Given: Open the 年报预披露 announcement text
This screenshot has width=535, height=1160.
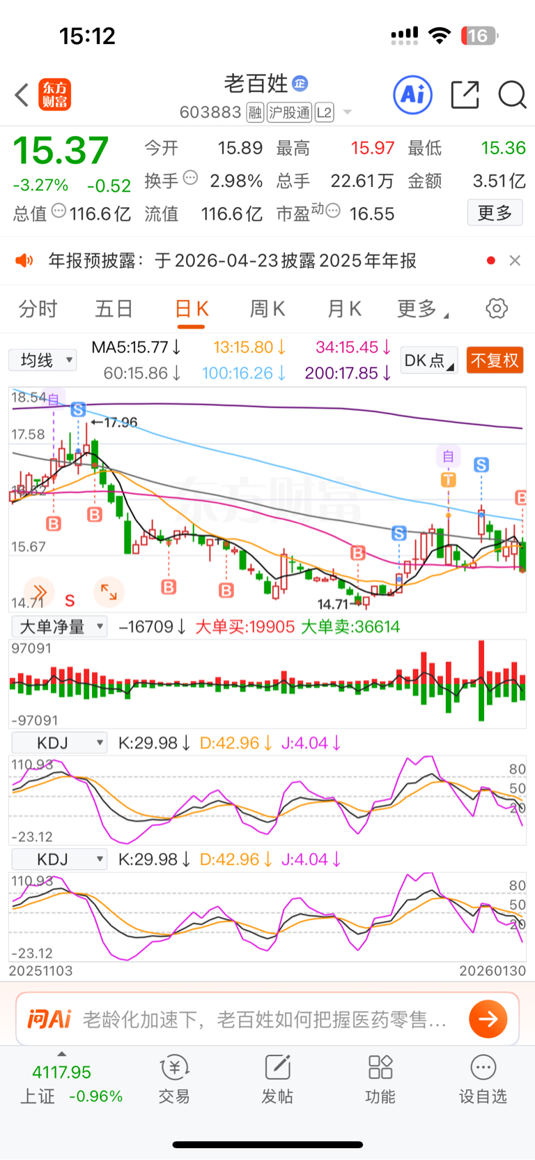Looking at the screenshot, I should (232, 261).
